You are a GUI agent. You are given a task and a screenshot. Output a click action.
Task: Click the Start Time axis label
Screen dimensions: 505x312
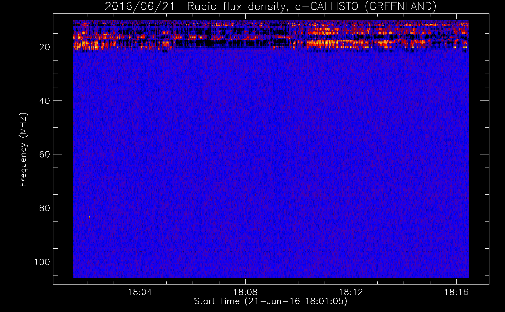pyautogui.click(x=271, y=301)
